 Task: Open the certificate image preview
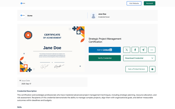click(52, 49)
